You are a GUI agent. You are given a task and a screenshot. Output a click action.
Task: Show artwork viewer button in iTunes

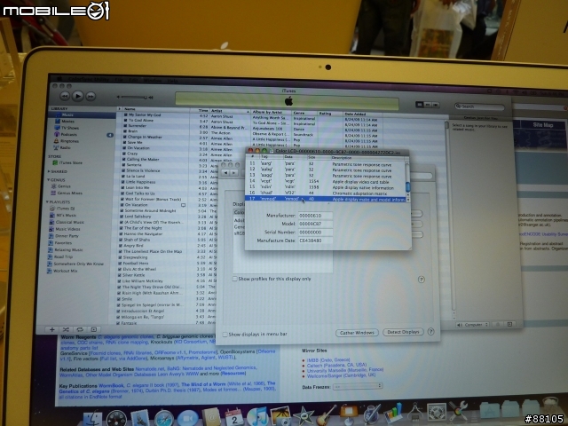pyautogui.click(x=93, y=329)
